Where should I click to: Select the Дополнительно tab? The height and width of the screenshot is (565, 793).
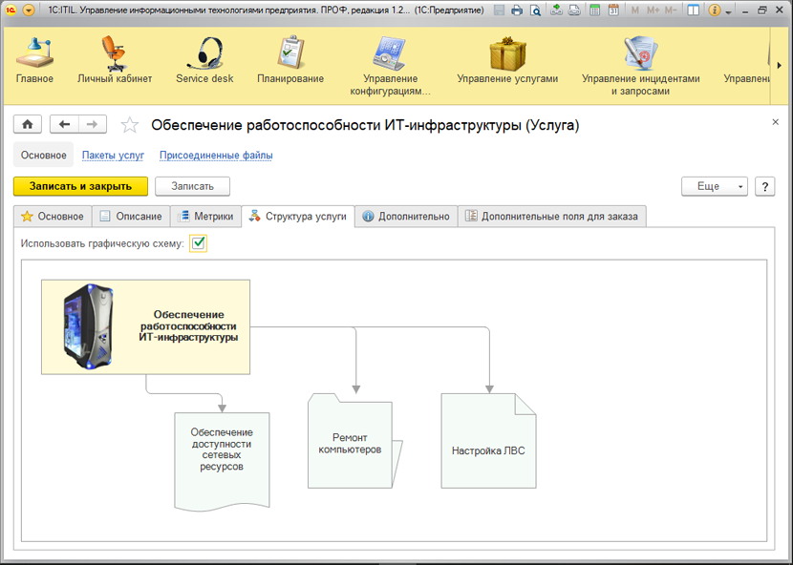point(406,217)
